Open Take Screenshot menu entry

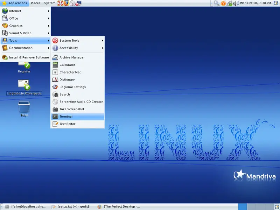(x=77, y=109)
